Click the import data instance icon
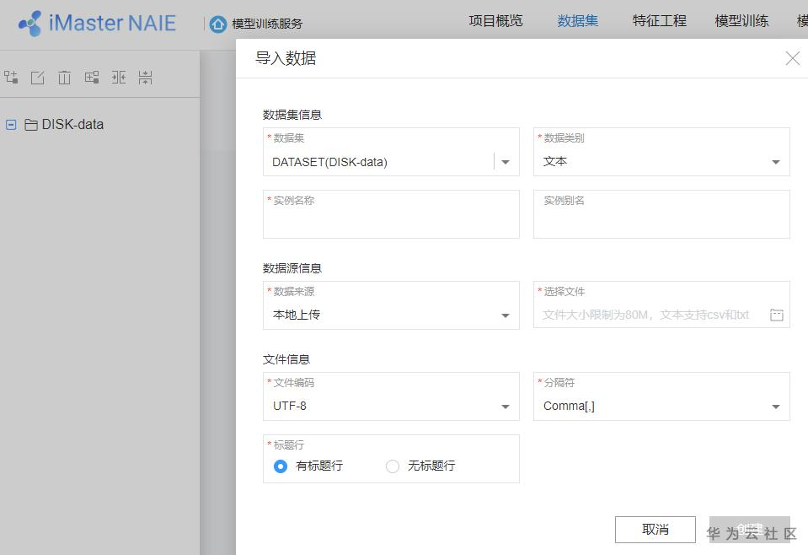 [92, 78]
